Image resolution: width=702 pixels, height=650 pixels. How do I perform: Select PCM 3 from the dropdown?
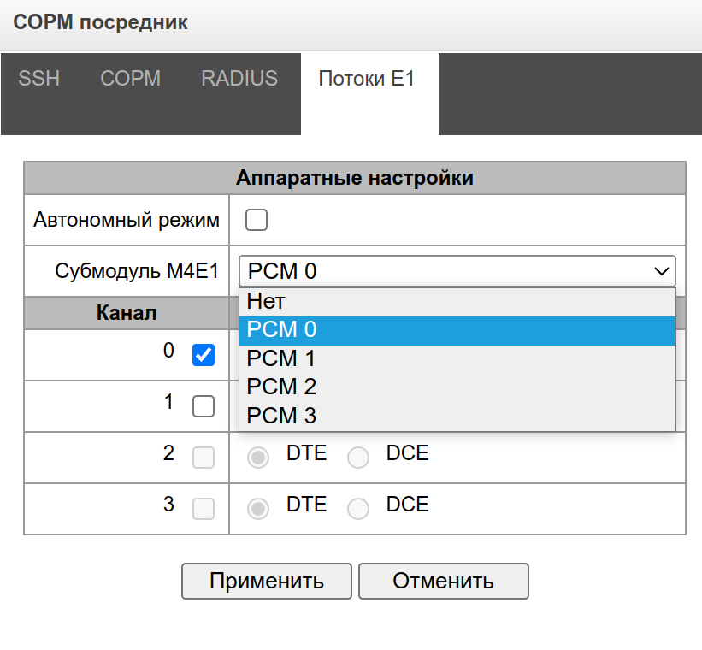pyautogui.click(x=457, y=415)
